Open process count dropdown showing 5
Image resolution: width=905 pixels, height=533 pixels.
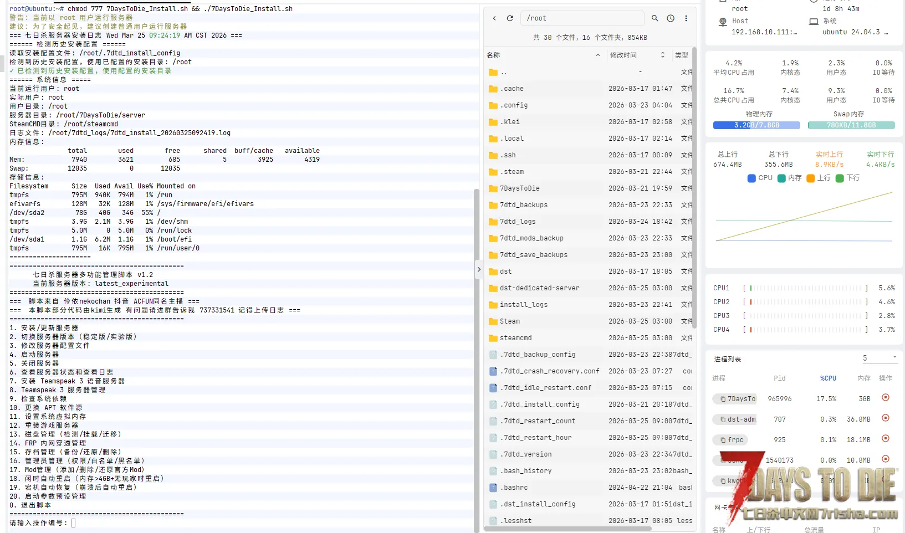pos(879,358)
